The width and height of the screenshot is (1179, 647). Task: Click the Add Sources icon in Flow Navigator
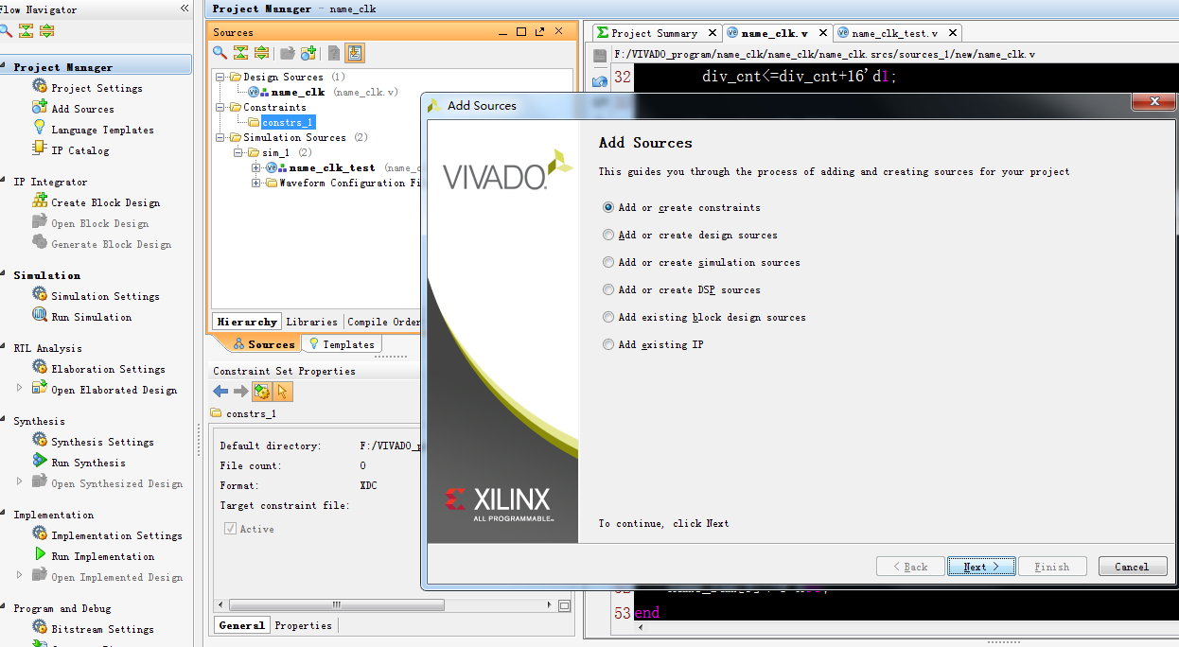point(40,109)
